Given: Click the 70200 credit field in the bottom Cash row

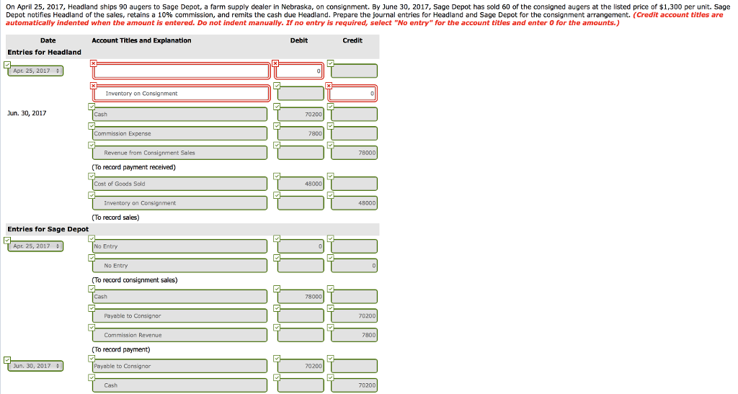Looking at the screenshot, I should pyautogui.click(x=354, y=385).
